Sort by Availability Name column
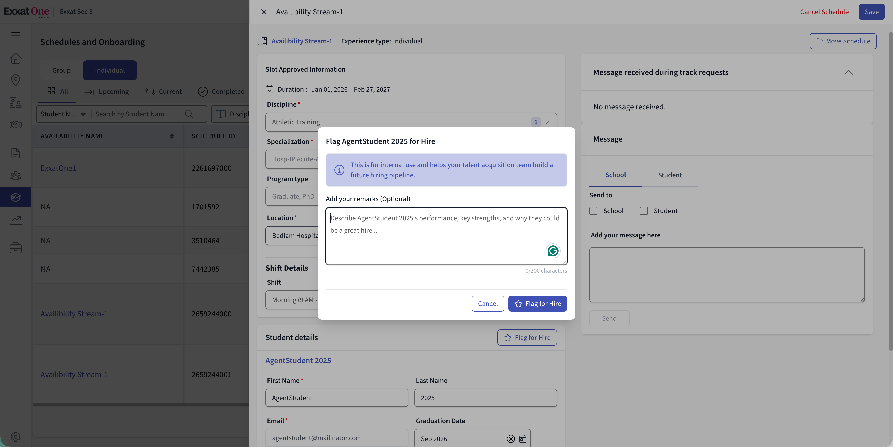This screenshot has width=893, height=447. (172, 136)
